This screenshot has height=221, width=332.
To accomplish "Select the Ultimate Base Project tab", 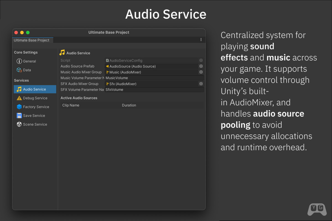I will coord(32,40).
